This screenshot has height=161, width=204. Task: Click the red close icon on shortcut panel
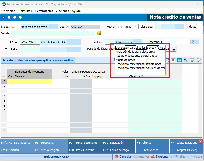coord(200,142)
